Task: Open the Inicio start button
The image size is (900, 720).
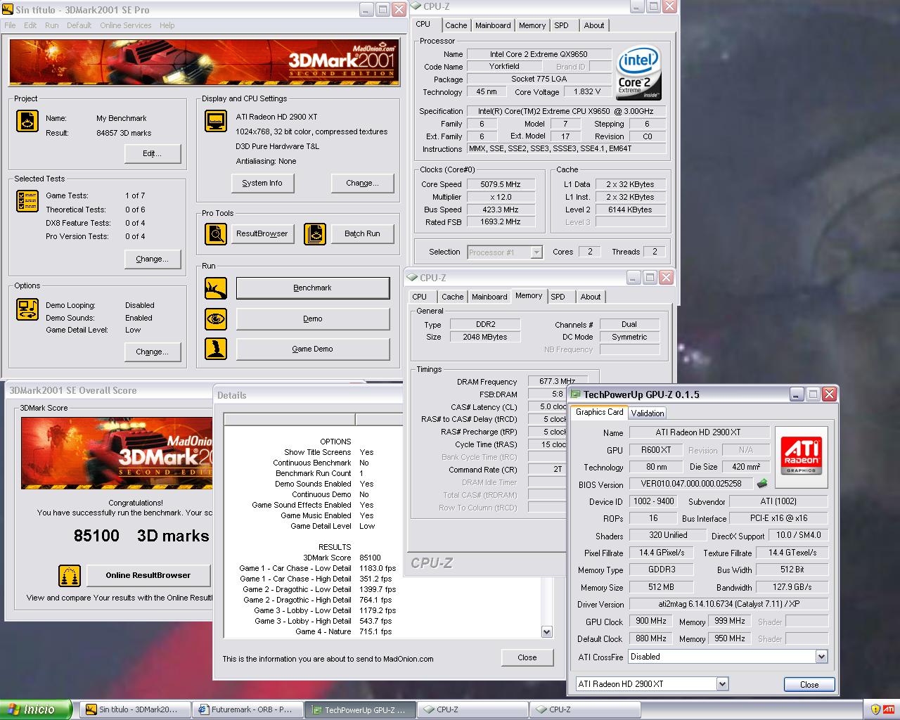Action: [36, 709]
